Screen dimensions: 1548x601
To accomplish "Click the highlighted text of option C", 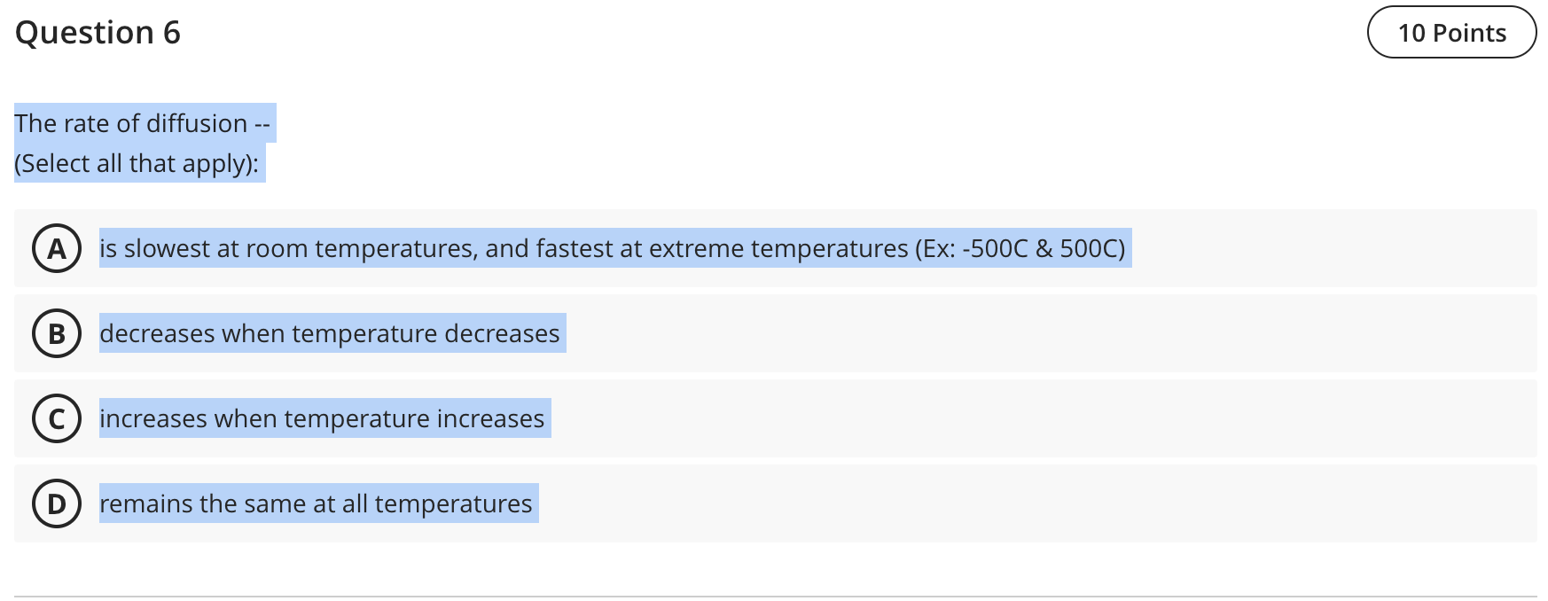I will (x=322, y=418).
